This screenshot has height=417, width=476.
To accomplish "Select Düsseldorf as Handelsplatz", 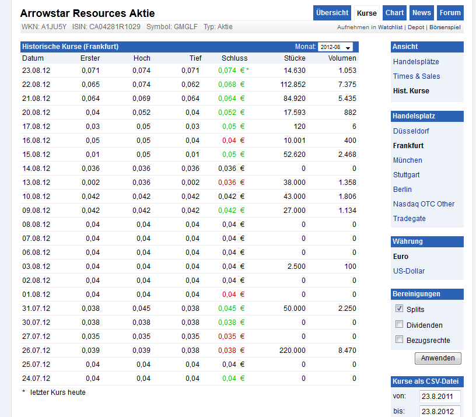I will [408, 131].
